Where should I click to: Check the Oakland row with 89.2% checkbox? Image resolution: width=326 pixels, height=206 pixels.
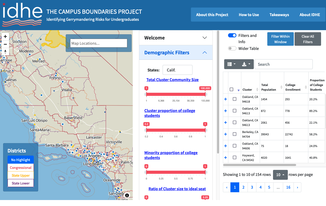235,111
